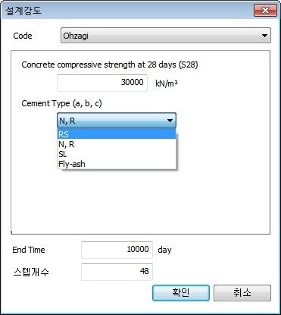Open the Code dropdown showing Ohzagi
Image resolution: width=281 pixels, height=315 pixels.
click(x=166, y=36)
